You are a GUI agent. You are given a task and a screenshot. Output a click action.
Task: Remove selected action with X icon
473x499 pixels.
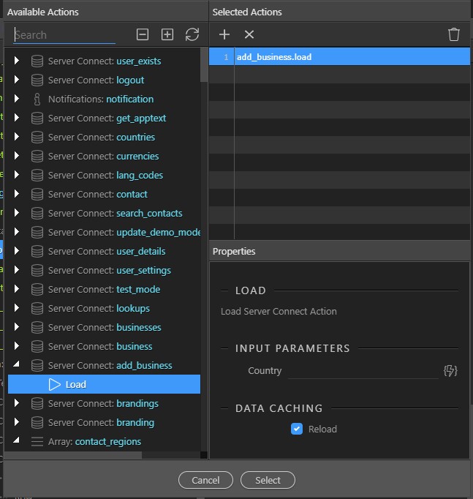pyautogui.click(x=249, y=34)
